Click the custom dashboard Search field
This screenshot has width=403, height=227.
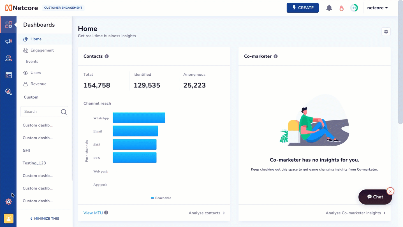pos(44,112)
